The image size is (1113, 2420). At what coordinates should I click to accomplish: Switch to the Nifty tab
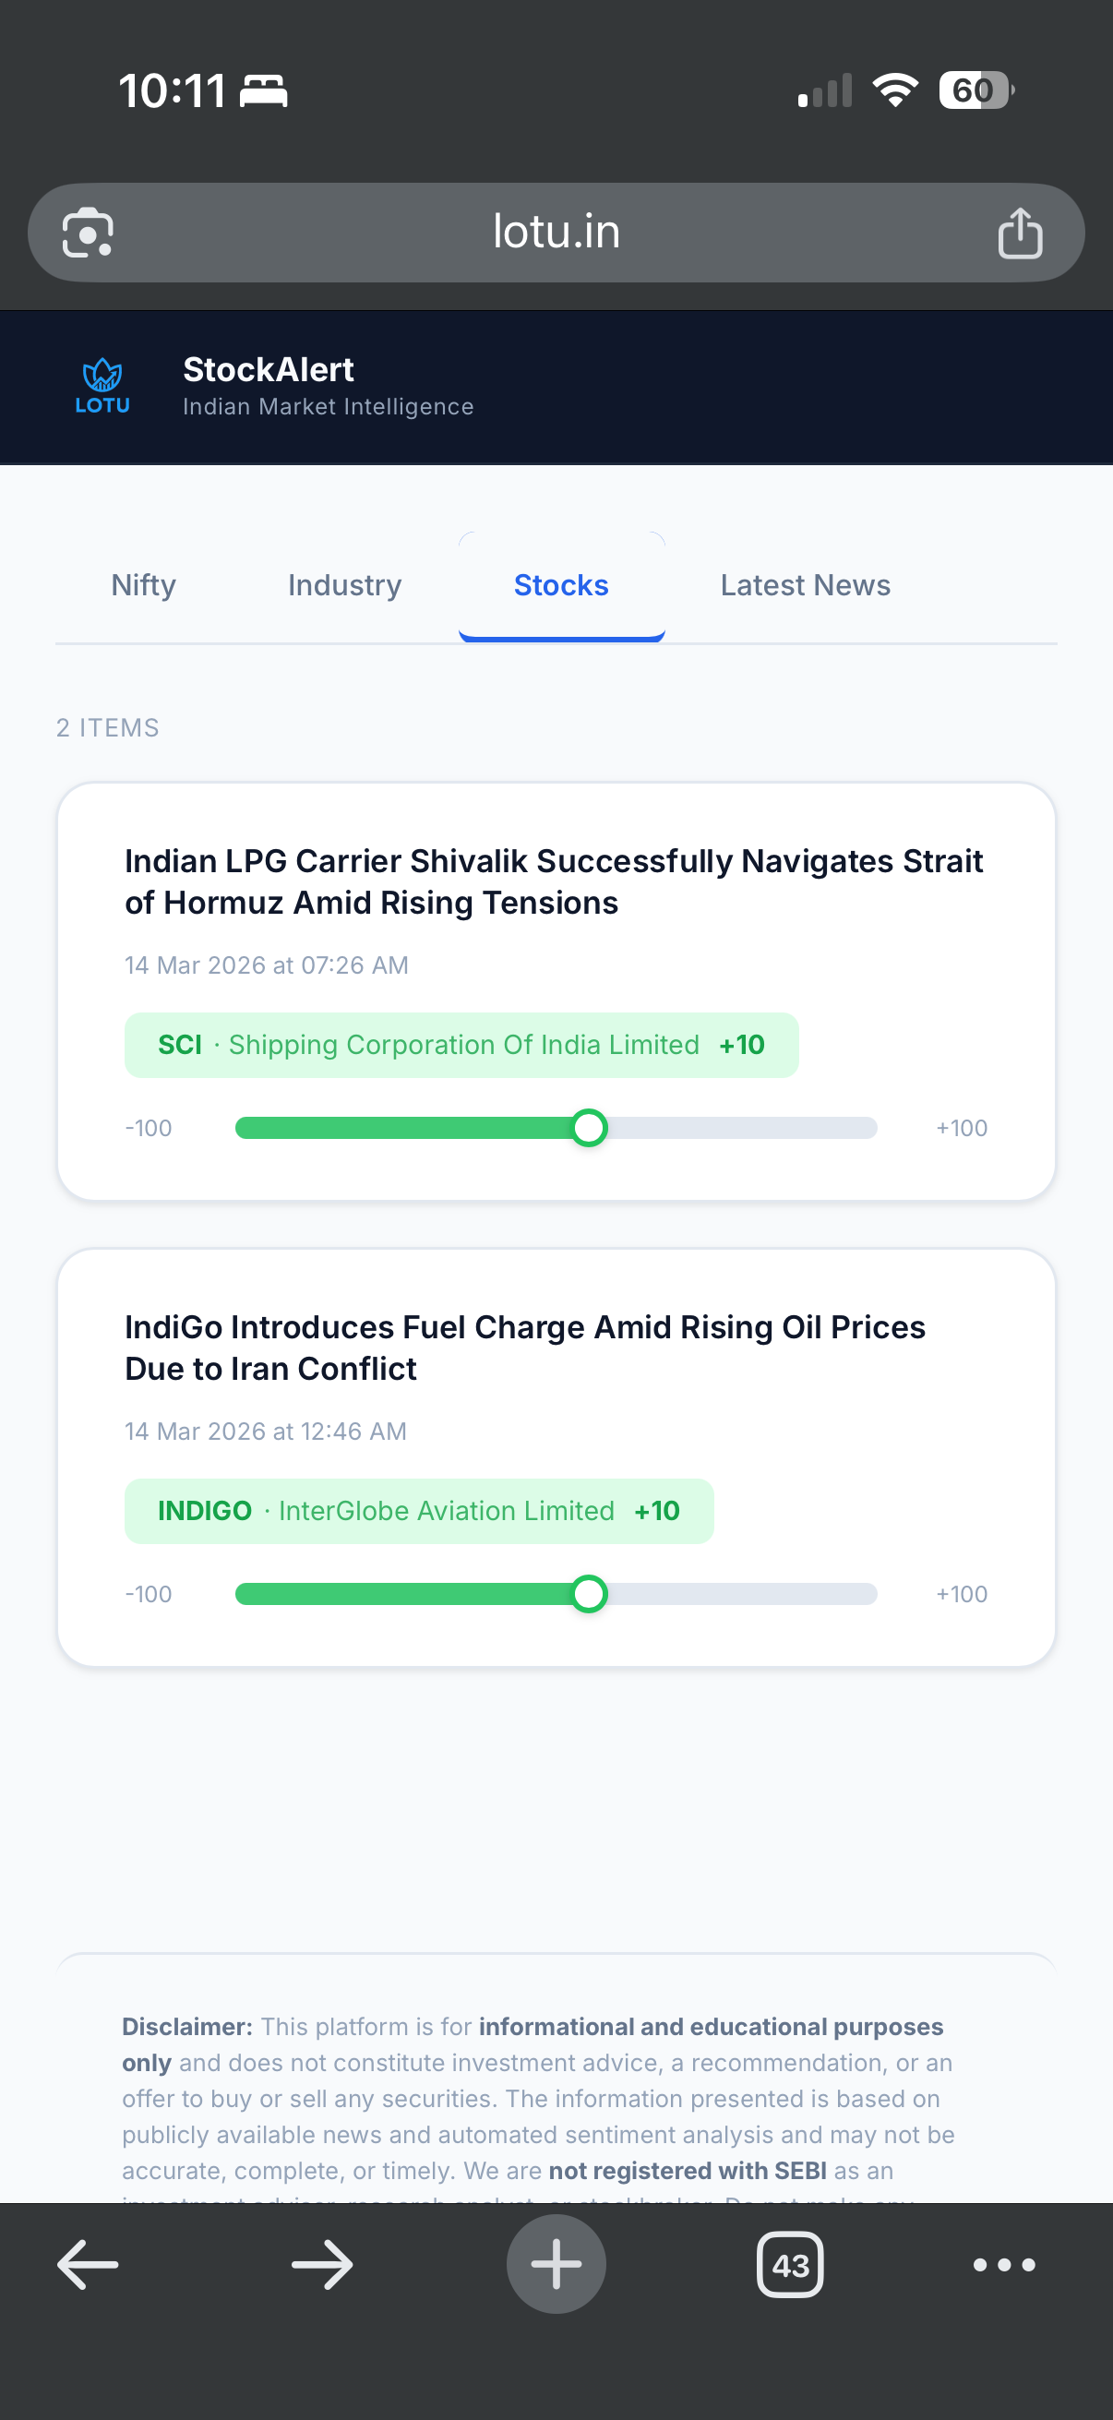(x=143, y=584)
